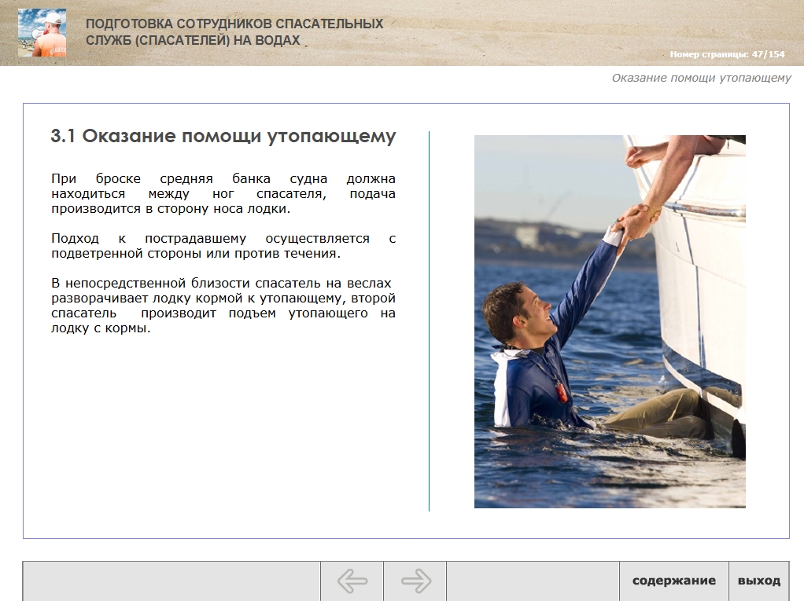Click the paragraph starting В непосредственной близости
Viewport: 804px width, 601px height.
pyautogui.click(x=223, y=306)
